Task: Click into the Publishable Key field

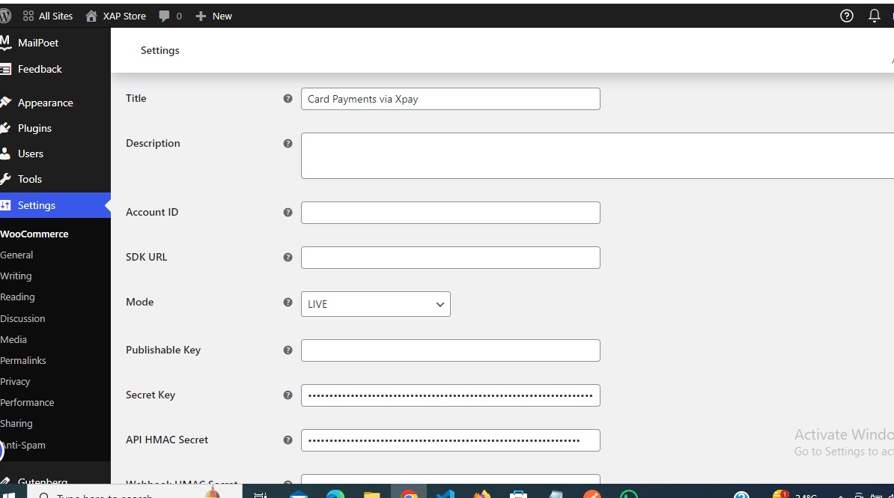Action: pos(450,350)
